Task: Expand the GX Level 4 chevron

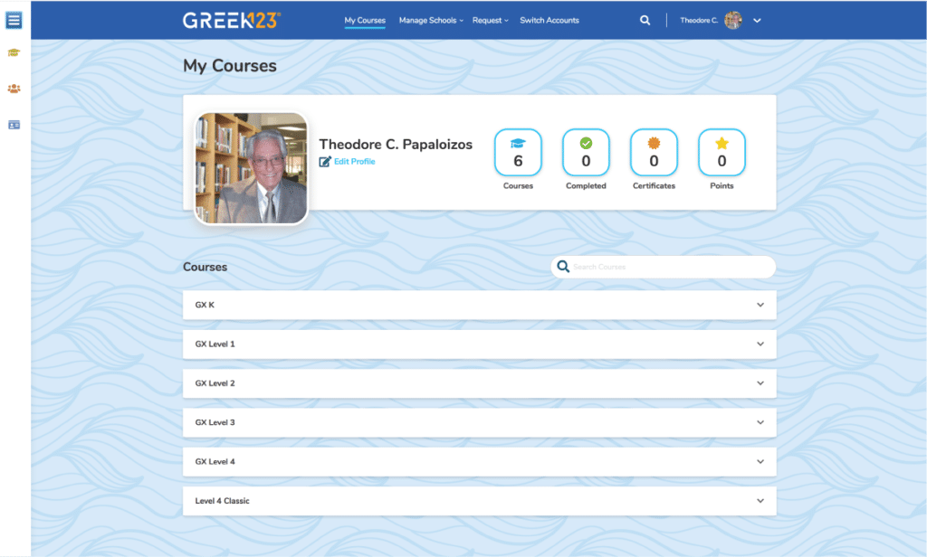Action: click(760, 462)
